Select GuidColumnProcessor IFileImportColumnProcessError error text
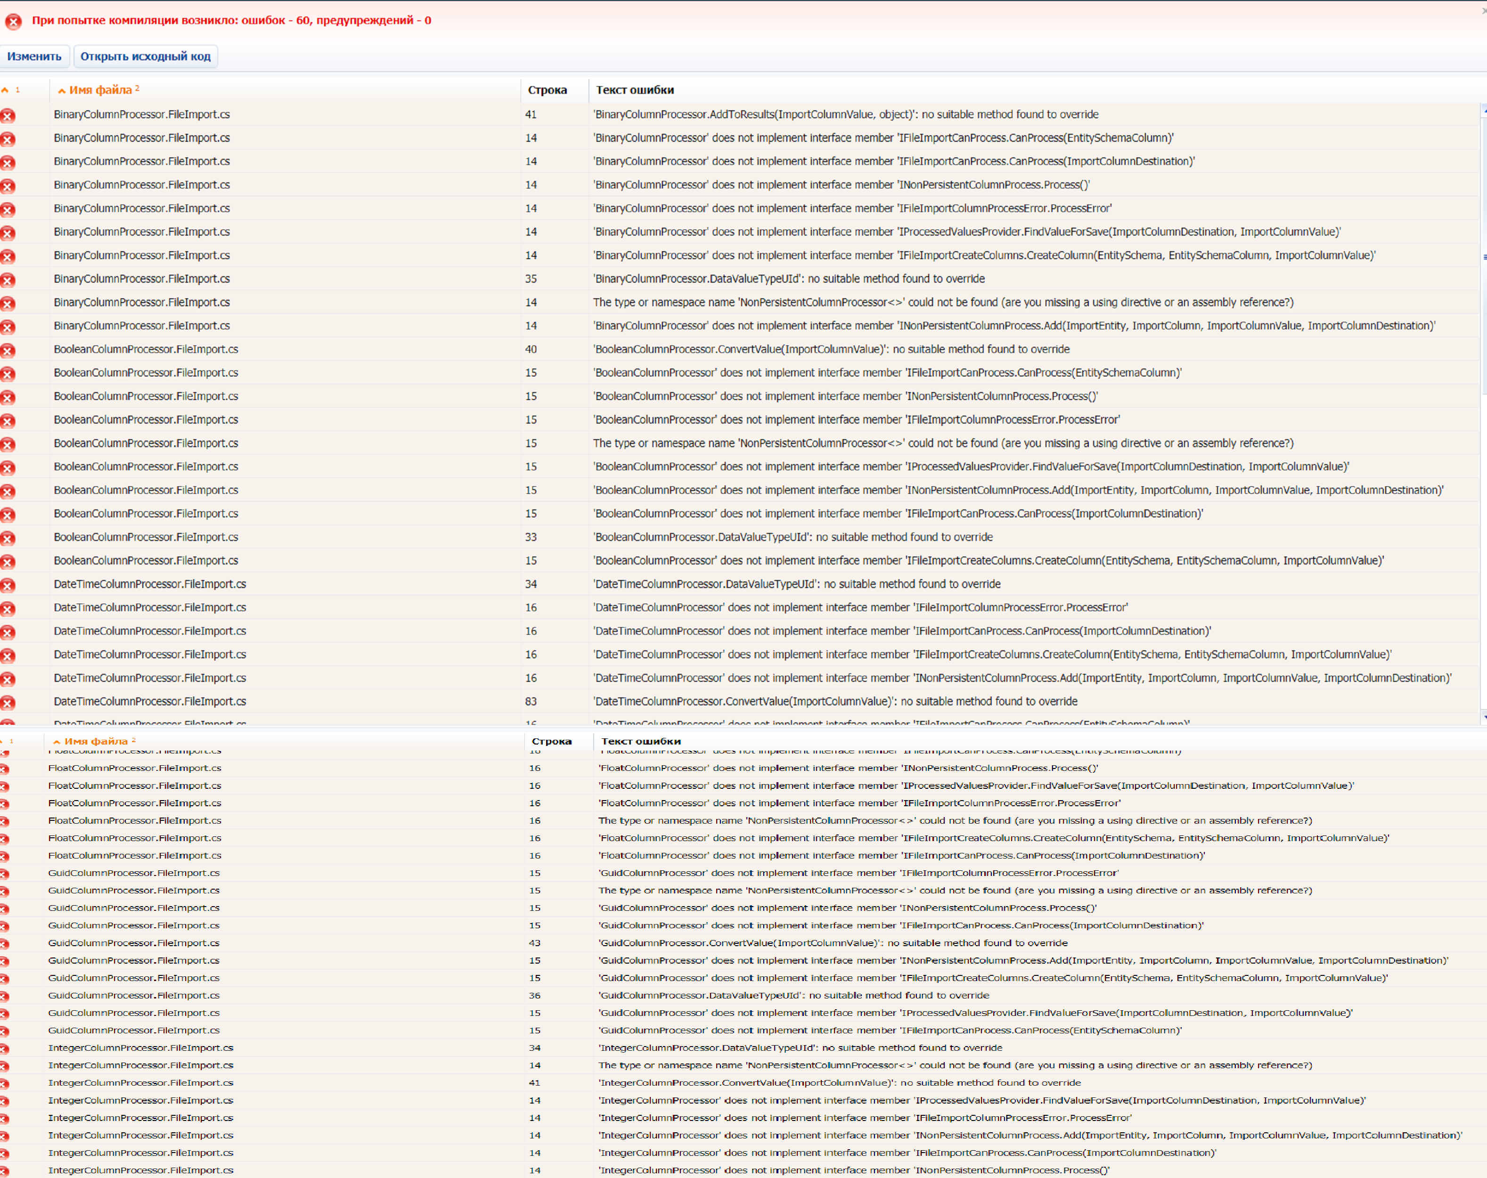The width and height of the screenshot is (1487, 1178). (858, 873)
